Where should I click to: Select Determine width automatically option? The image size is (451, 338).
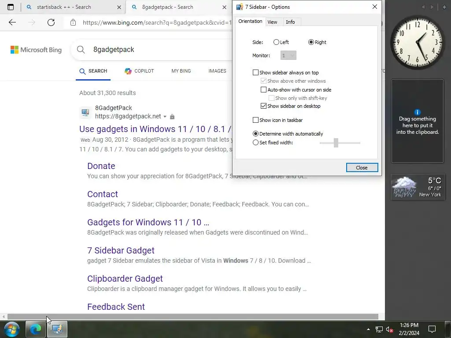[255, 134]
